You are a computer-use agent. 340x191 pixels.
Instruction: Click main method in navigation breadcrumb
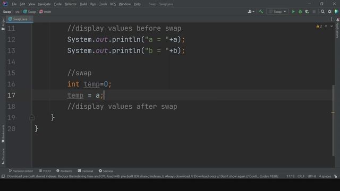(45, 12)
